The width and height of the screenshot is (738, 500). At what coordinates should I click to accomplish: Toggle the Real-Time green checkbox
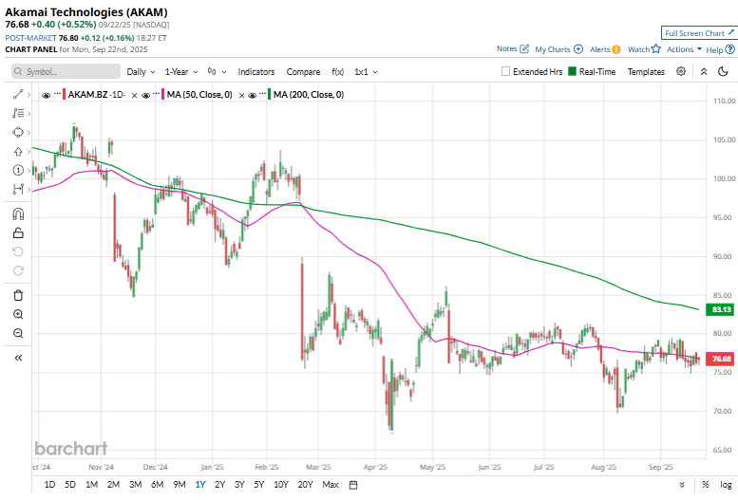(x=573, y=71)
